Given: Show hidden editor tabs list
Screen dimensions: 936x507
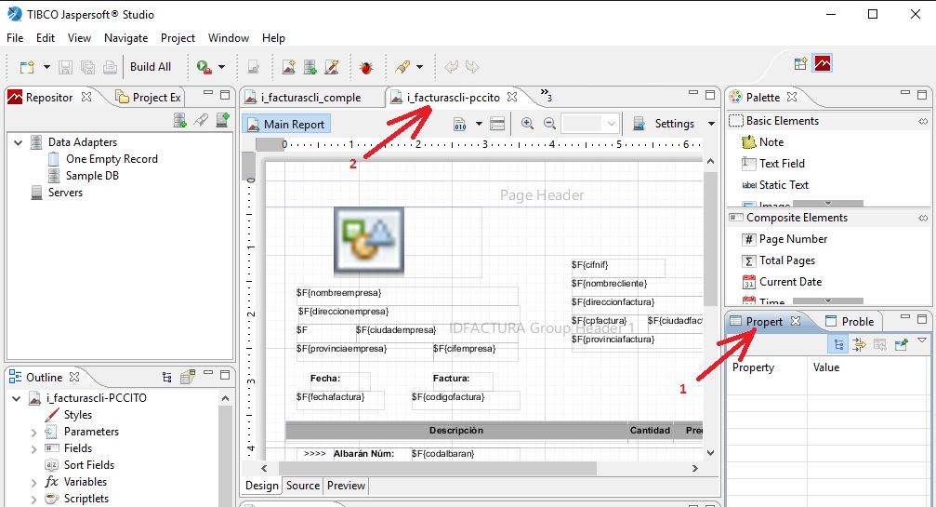Looking at the screenshot, I should click(546, 95).
